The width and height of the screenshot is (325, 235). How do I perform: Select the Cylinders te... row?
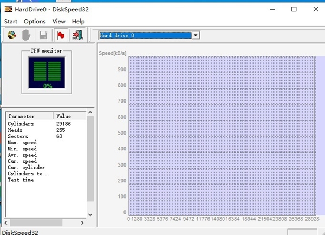[47, 174]
